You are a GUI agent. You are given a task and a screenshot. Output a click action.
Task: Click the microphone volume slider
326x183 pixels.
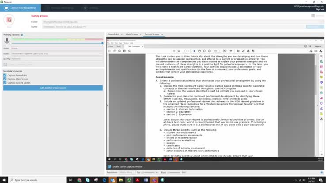coord(57,43)
